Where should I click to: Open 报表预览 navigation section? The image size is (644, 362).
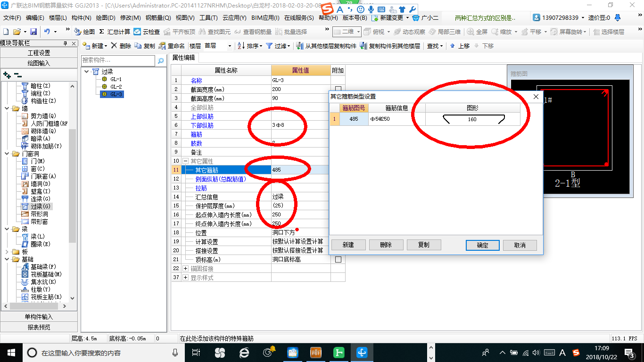(x=39, y=327)
